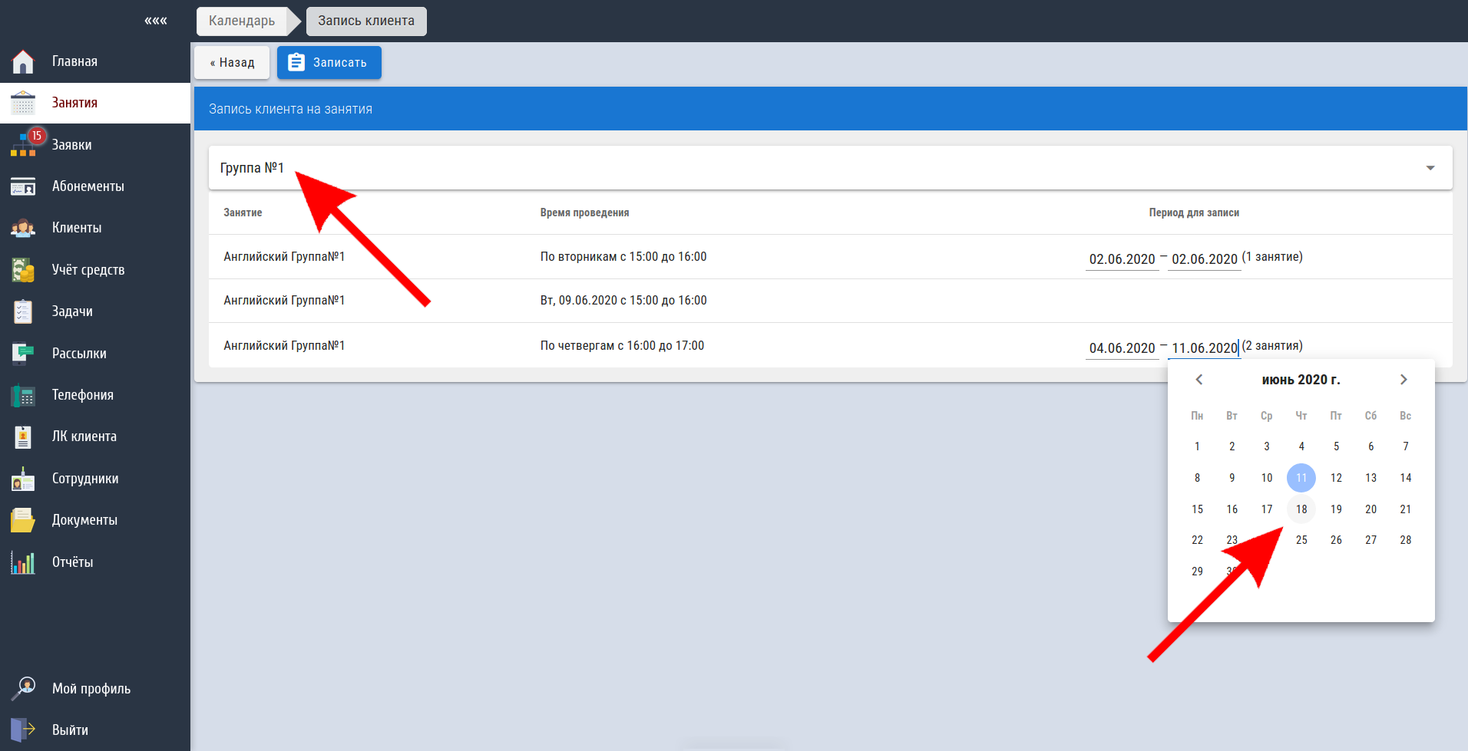1468x751 pixels.
Task: Expand the Группа №1 dropdown
Action: pyautogui.click(x=830, y=168)
